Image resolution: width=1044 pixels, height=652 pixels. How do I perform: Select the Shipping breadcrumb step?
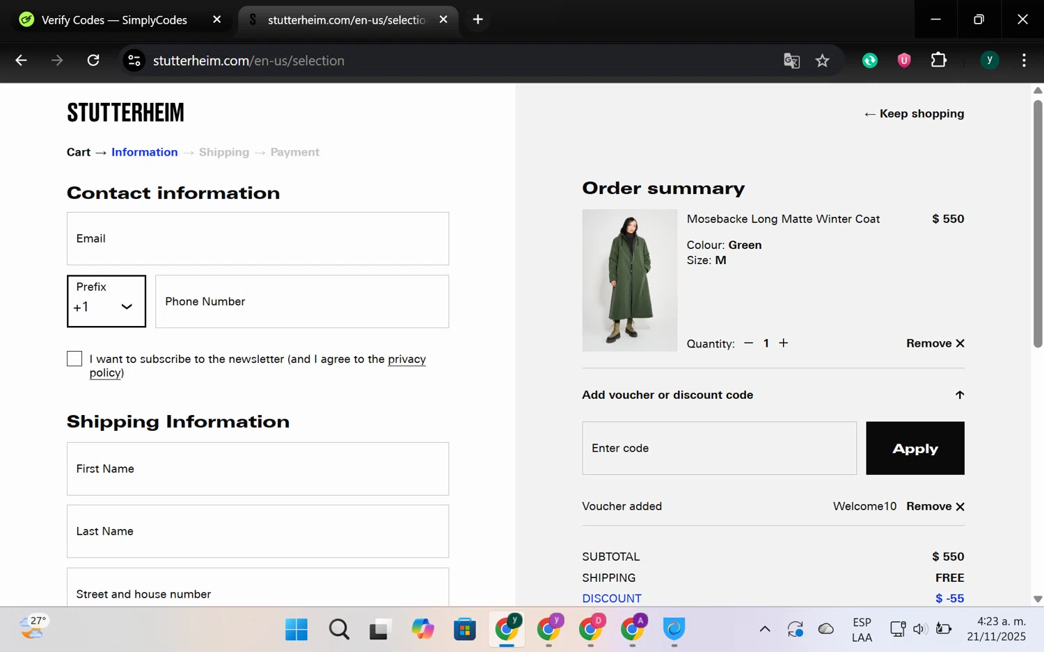(x=224, y=152)
